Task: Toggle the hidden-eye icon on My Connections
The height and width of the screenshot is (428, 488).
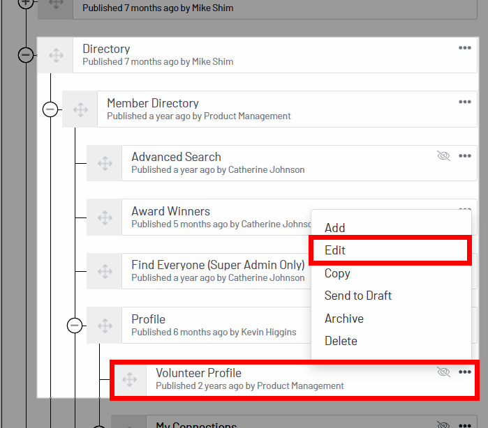Action: (443, 425)
